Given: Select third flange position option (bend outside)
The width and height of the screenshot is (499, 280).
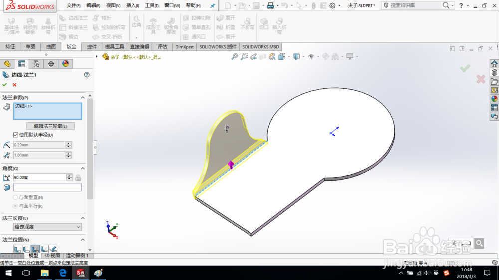Looking at the screenshot, I should click(x=35, y=249).
